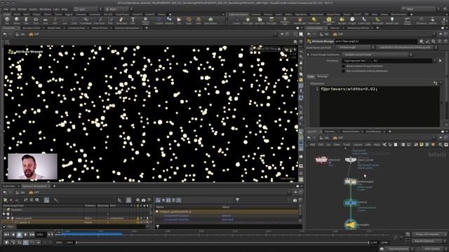Open parameter pane gear settings icon
The height and width of the screenshot is (252, 449).
421,41
